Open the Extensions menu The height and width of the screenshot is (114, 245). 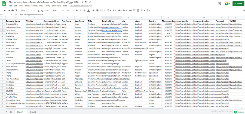coord(56,6)
